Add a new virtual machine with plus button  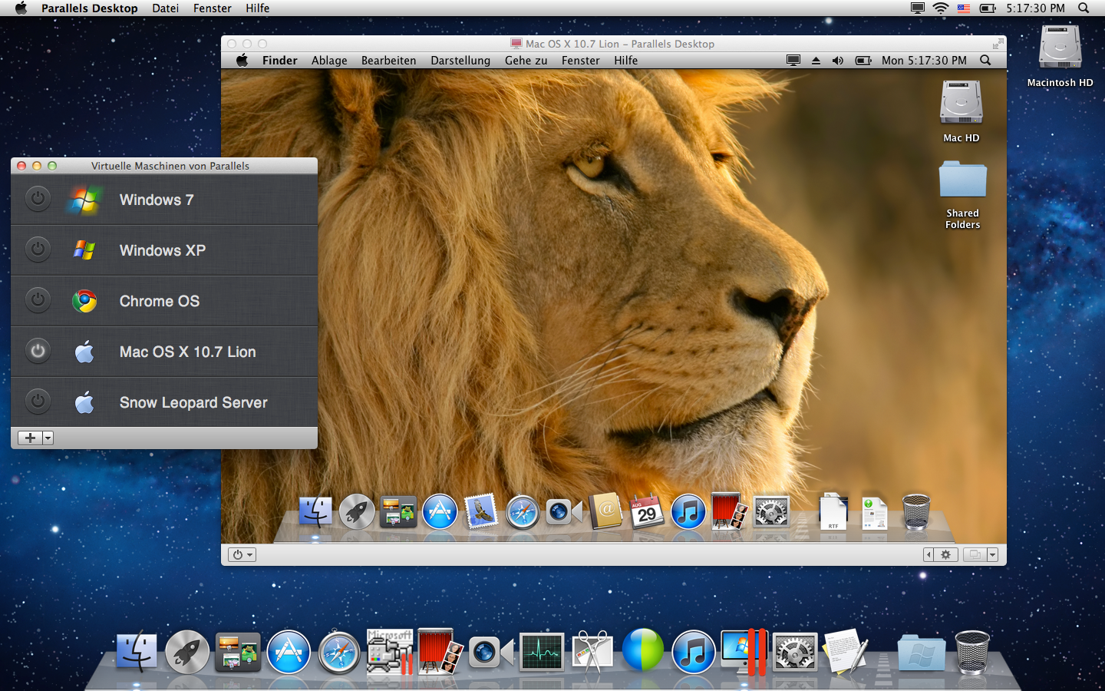(x=30, y=438)
